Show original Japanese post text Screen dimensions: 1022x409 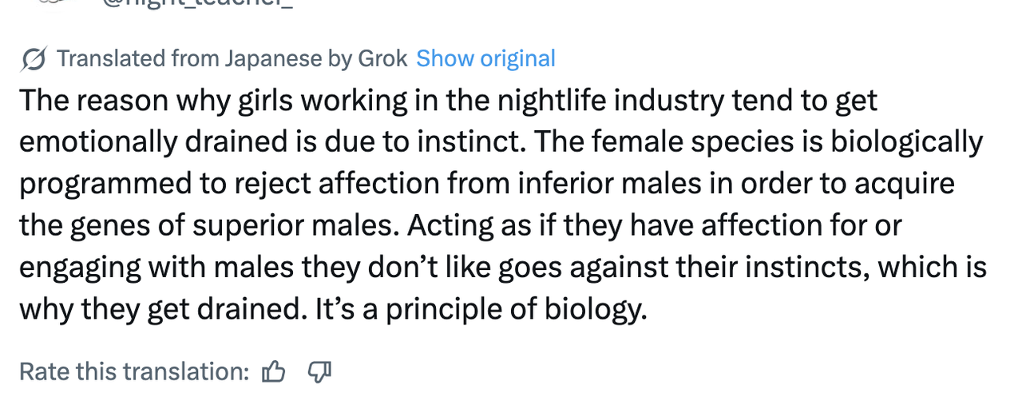[485, 58]
